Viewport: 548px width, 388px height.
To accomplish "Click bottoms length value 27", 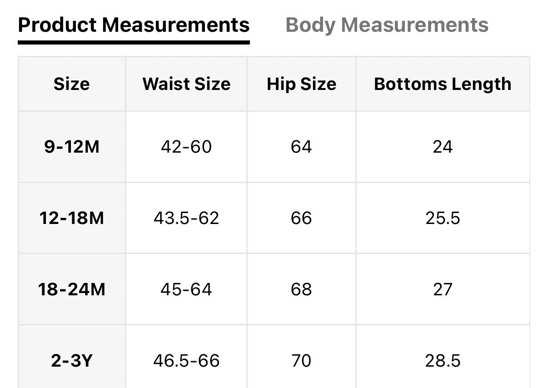I will pyautogui.click(x=443, y=289).
